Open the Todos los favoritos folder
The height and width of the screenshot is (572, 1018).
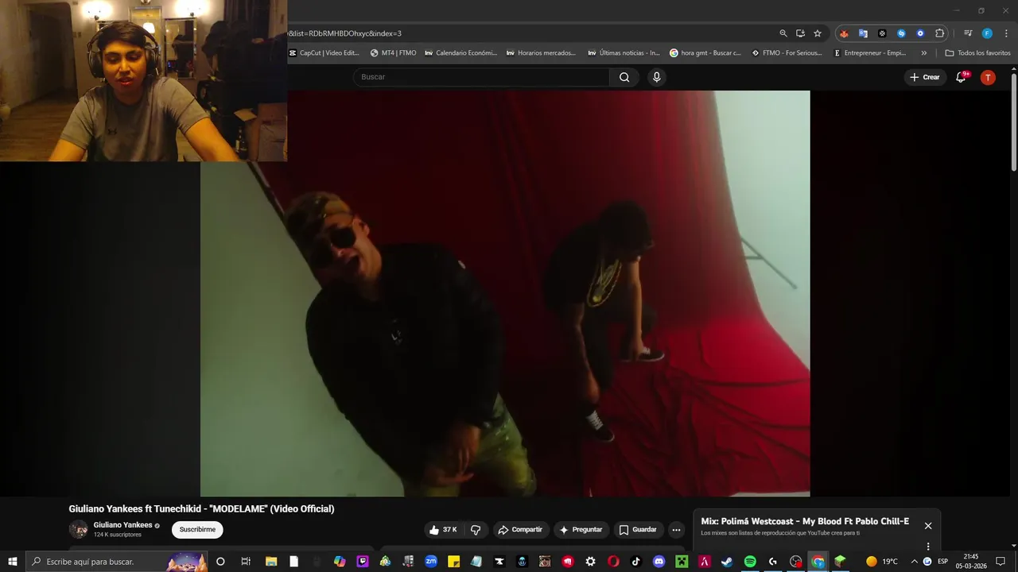[977, 53]
